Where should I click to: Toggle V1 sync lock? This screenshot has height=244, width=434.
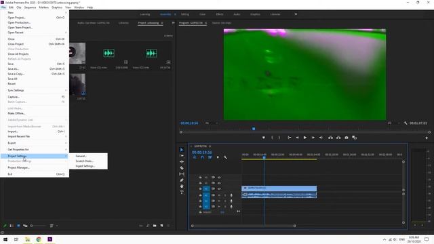coord(213,188)
